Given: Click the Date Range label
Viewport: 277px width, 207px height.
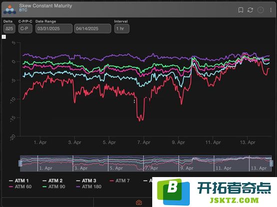Looking at the screenshot, I should [46, 21].
